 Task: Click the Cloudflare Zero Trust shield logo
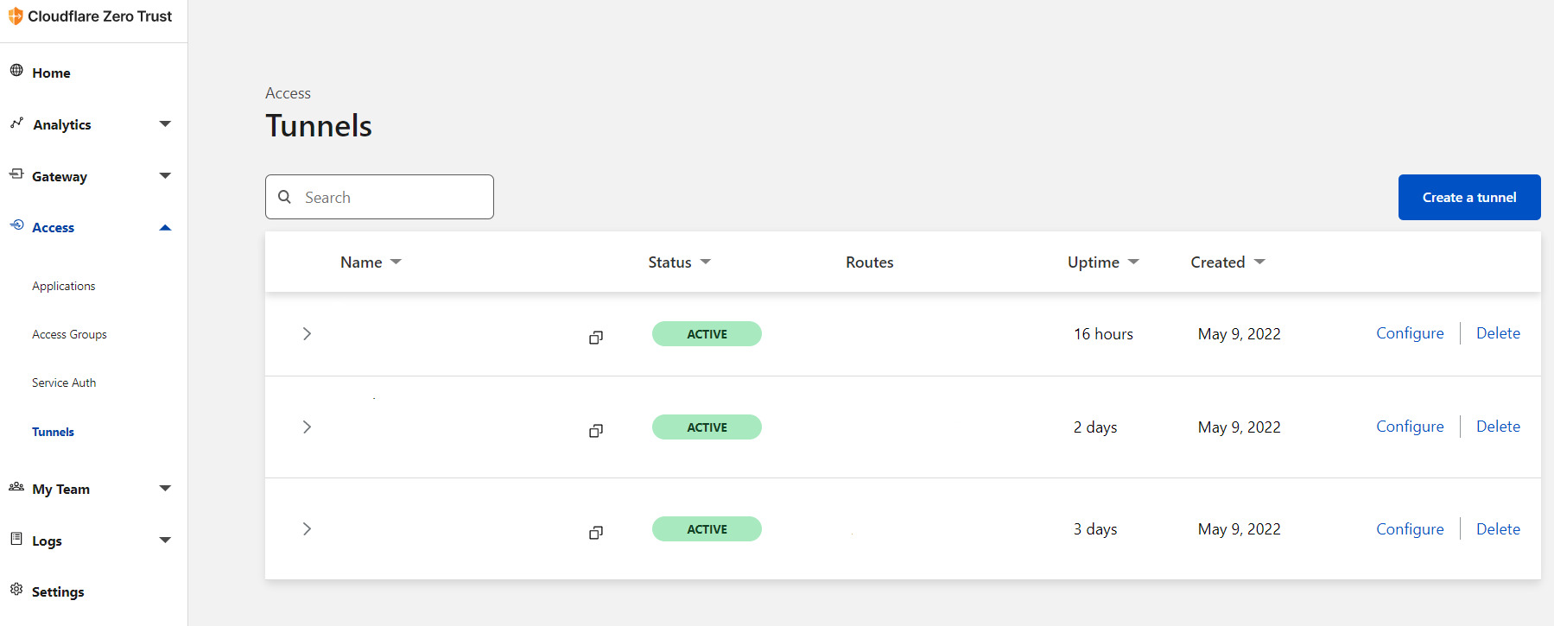tap(16, 16)
